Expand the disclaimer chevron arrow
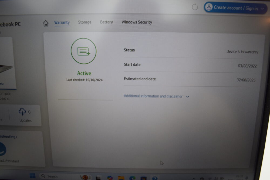The width and height of the screenshot is (270, 180). 188,97
